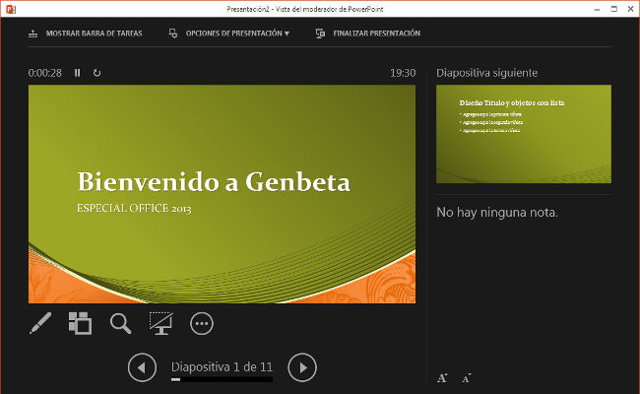Maximize the presenter view window
Screen dimensions: 640x394
coord(613,9)
